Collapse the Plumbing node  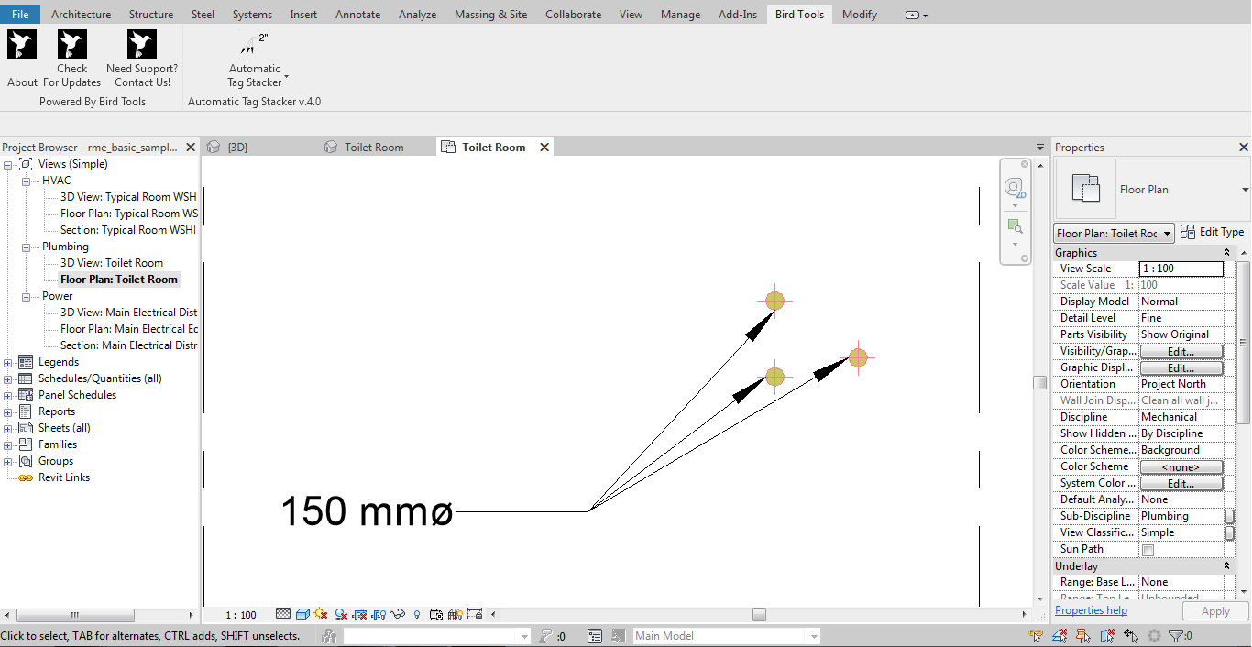(x=27, y=247)
